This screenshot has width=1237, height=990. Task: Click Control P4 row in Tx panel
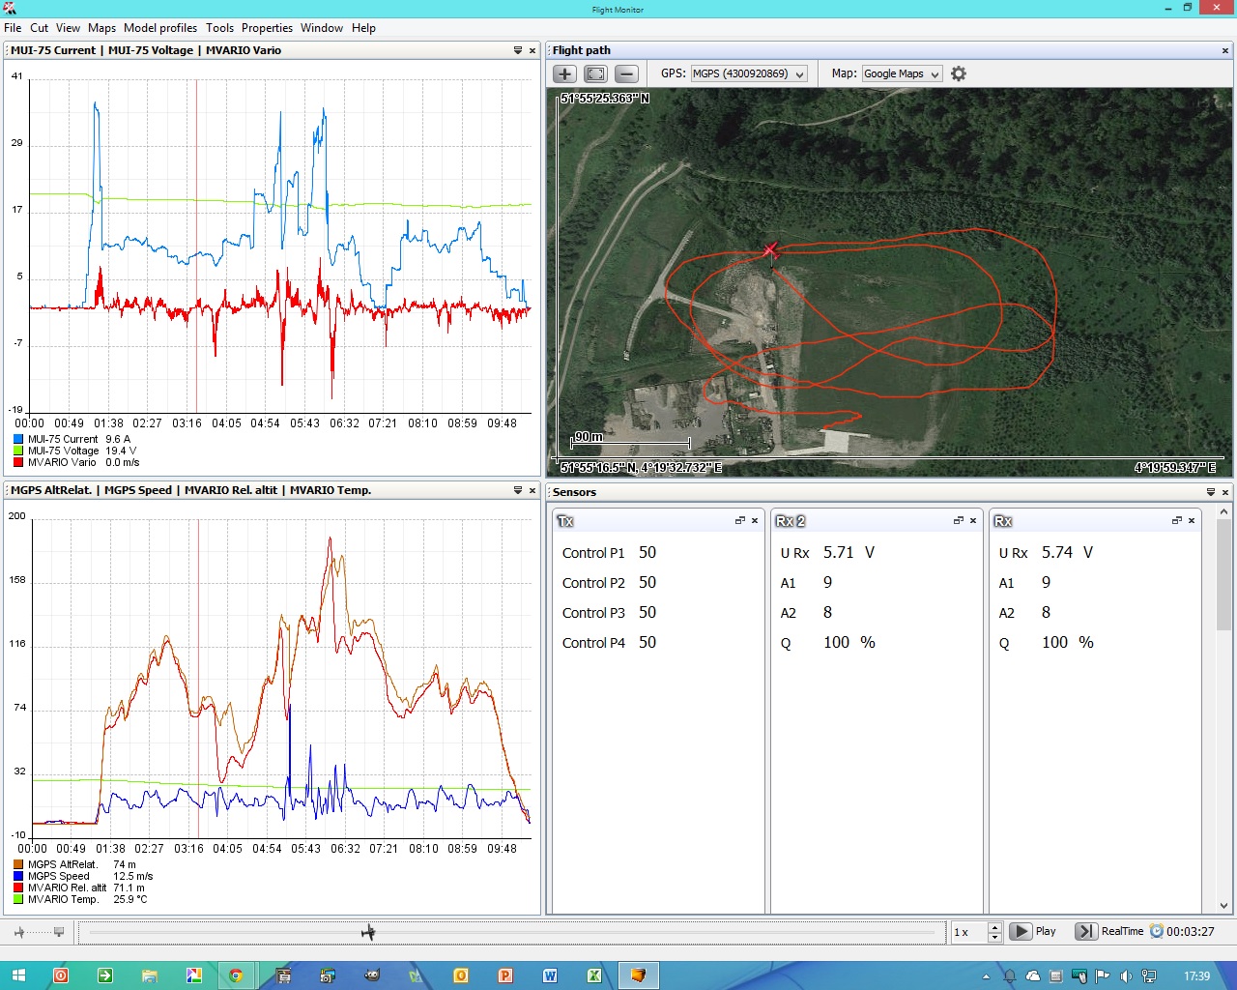tap(609, 643)
